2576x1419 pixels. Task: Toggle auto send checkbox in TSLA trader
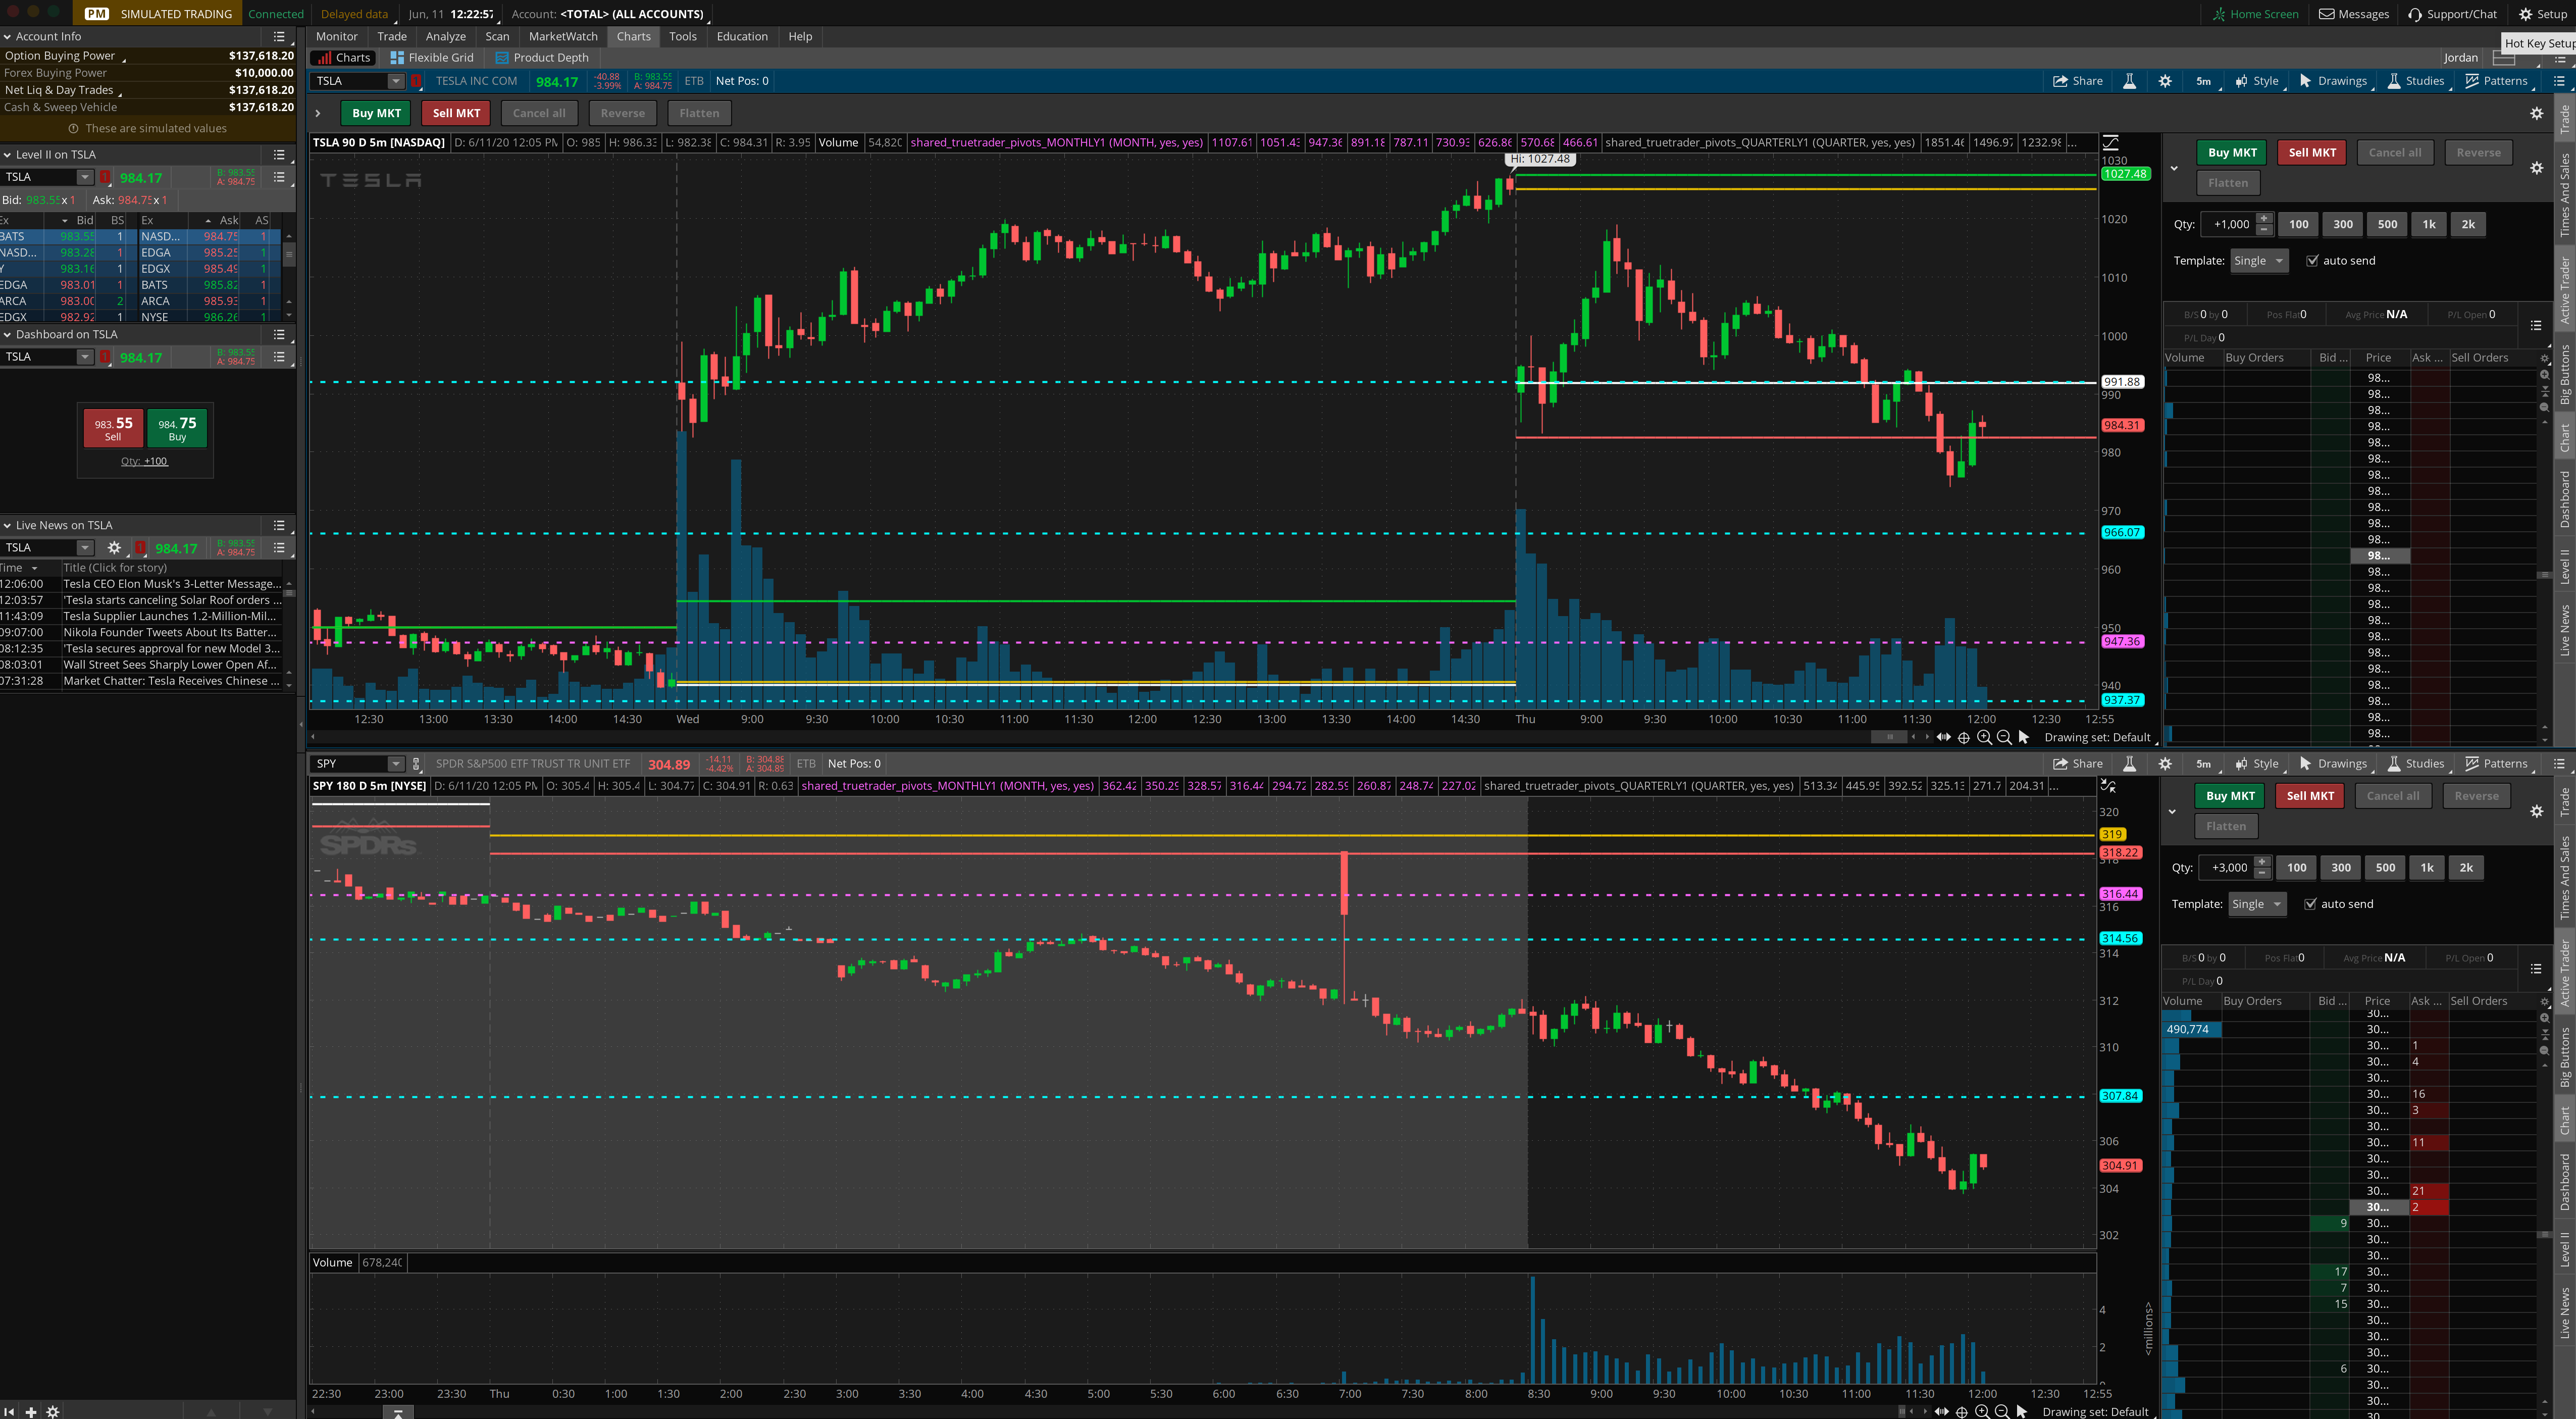click(2312, 261)
